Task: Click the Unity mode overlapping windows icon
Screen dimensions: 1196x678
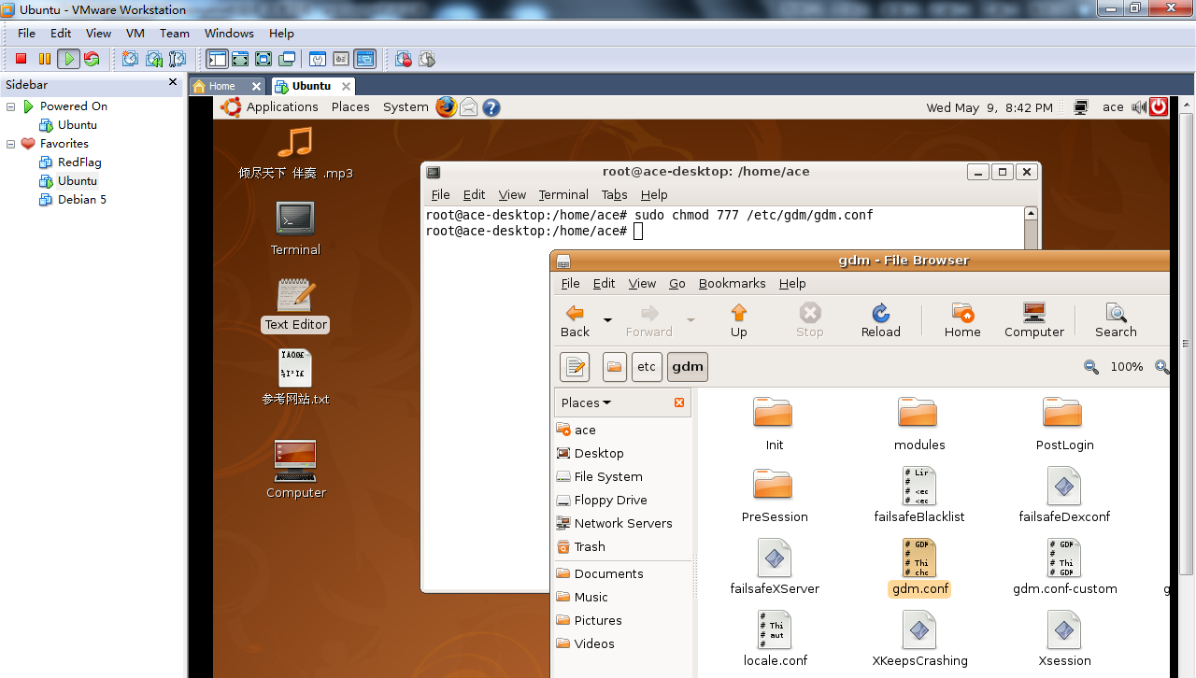Action: click(287, 59)
